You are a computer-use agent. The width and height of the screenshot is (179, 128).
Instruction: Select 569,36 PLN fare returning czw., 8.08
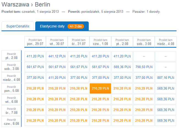pos(166,121)
